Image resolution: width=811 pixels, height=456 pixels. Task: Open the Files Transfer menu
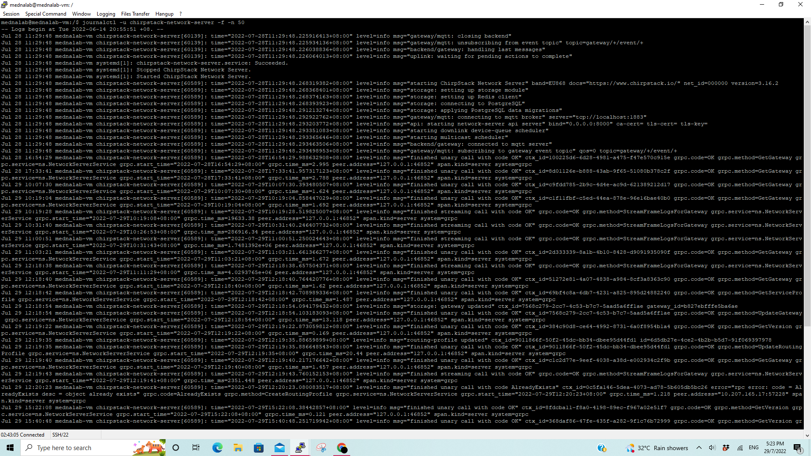coord(135,14)
